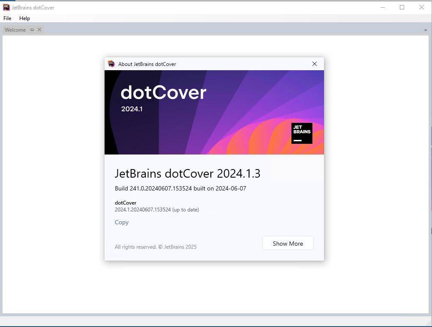Click the '2024.1' version on banner
The width and height of the screenshot is (432, 327).
coord(132,109)
